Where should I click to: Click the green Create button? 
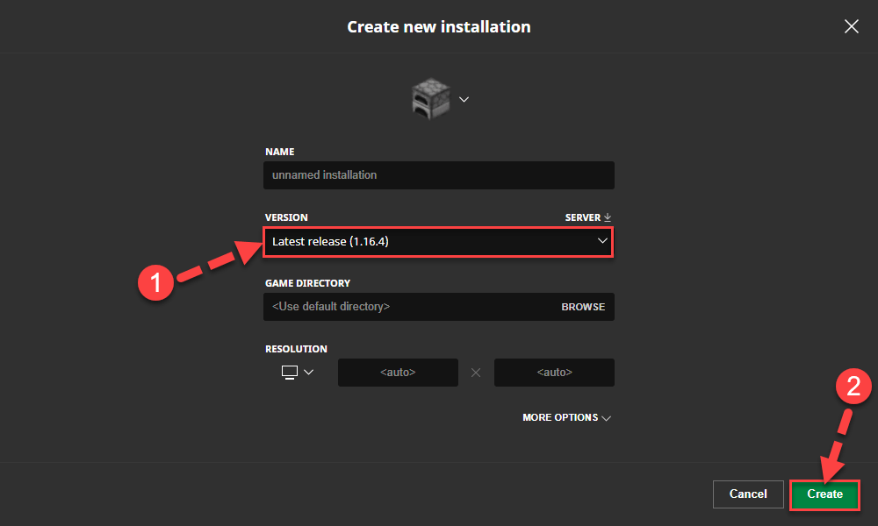pos(824,494)
